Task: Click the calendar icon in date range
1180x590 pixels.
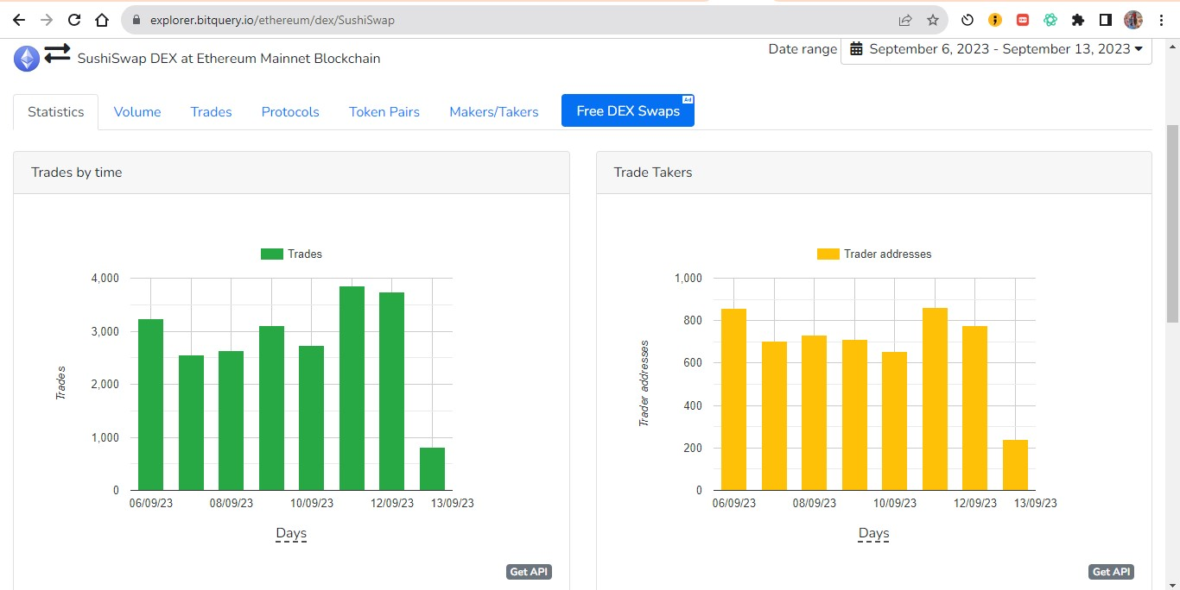Action: tap(856, 49)
